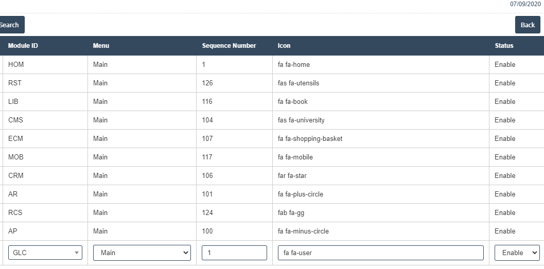Image resolution: width=544 pixels, height=269 pixels.
Task: Click the Icon column header
Action: pyautogui.click(x=284, y=45)
